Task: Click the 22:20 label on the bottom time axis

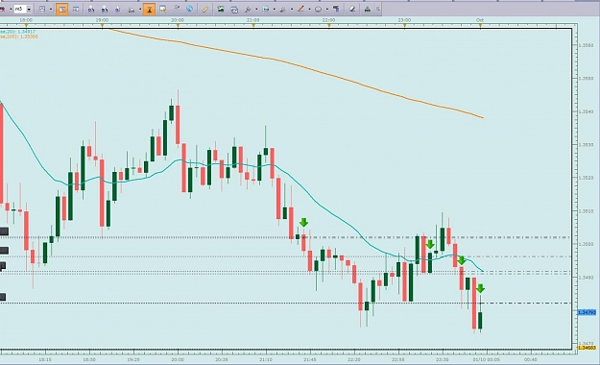Action: pyautogui.click(x=354, y=359)
